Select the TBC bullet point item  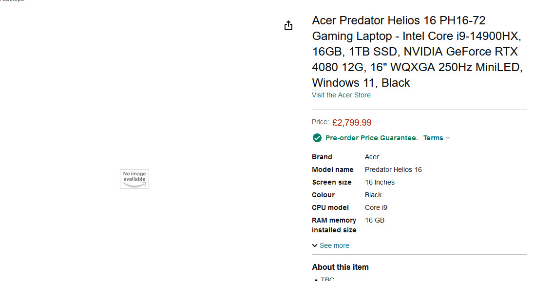pos(327,279)
